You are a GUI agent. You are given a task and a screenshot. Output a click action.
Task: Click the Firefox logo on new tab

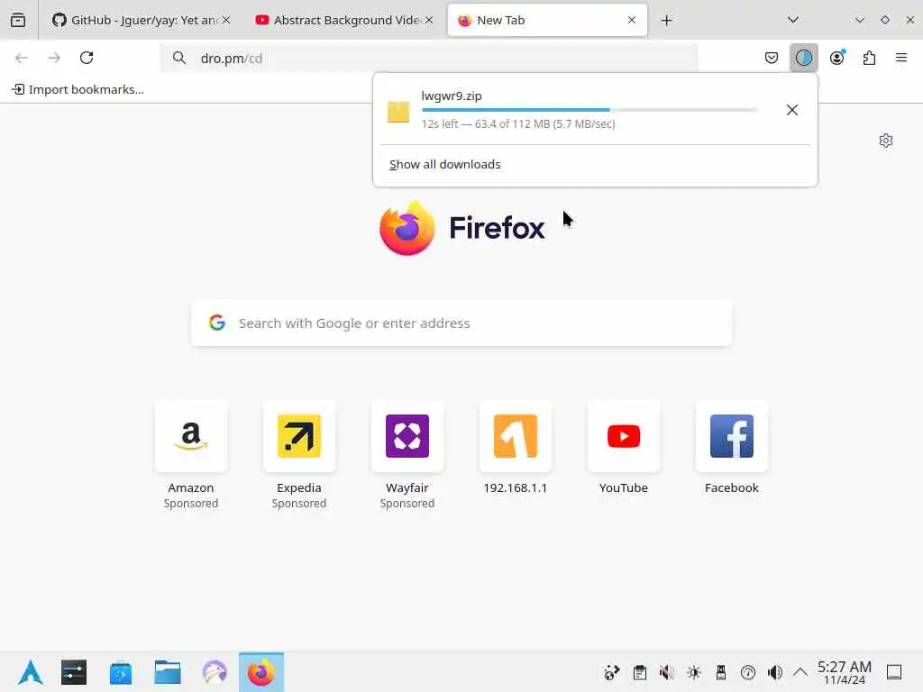coord(462,228)
